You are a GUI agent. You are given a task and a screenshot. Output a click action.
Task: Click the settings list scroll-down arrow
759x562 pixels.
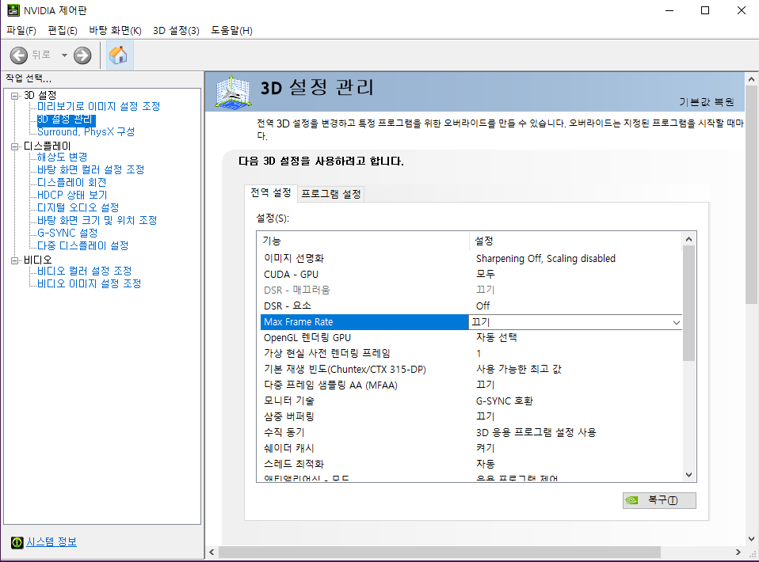[x=688, y=474]
